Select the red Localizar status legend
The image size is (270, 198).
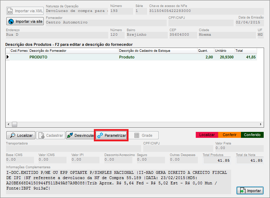coord(207,135)
